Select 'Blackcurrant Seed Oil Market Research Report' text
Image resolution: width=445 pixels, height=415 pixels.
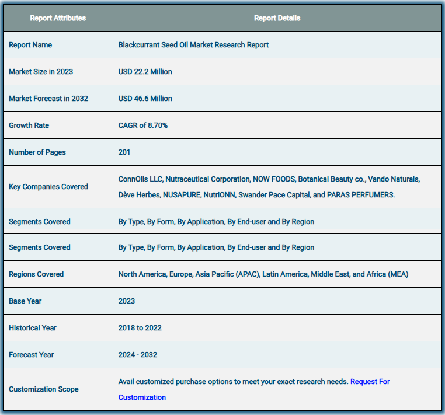(193, 45)
